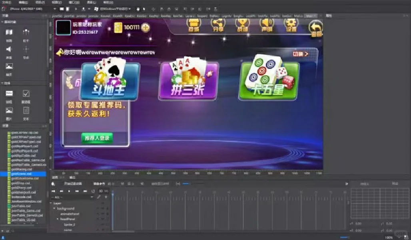411x240 pixels.
Task: Open the 在Windows平台运行 platform dropdown
Action: tap(113, 9)
